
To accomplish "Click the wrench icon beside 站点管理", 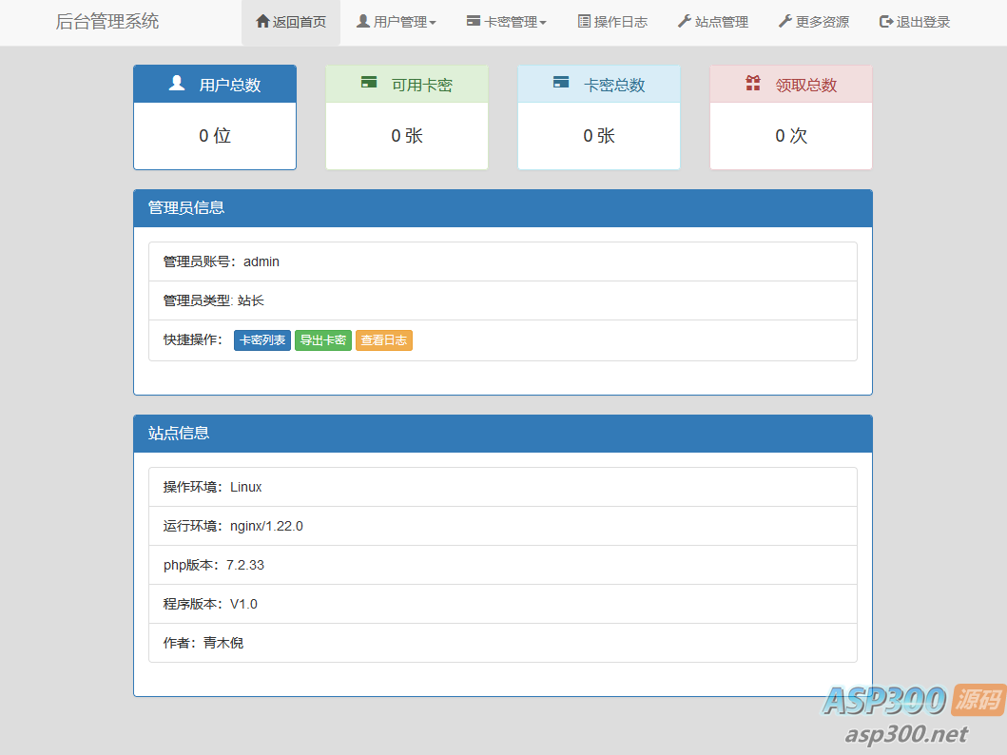I will (685, 21).
